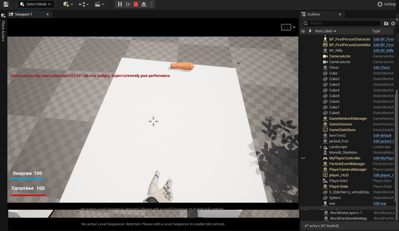399x231 pixels.
Task: Eject from the player controller
Action: pos(144,4)
